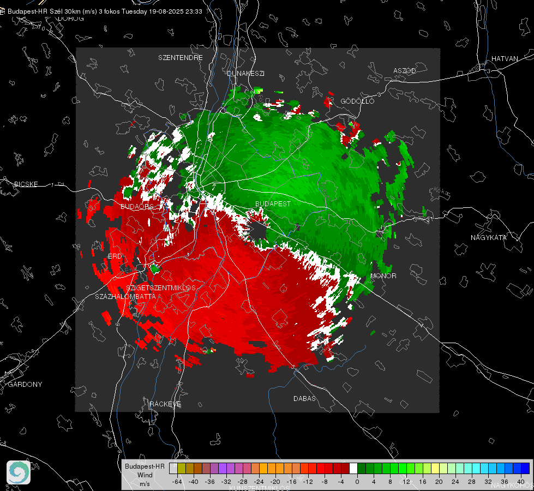Click the SZENTENDRE city label
This screenshot has width=534, height=491.
click(181, 58)
